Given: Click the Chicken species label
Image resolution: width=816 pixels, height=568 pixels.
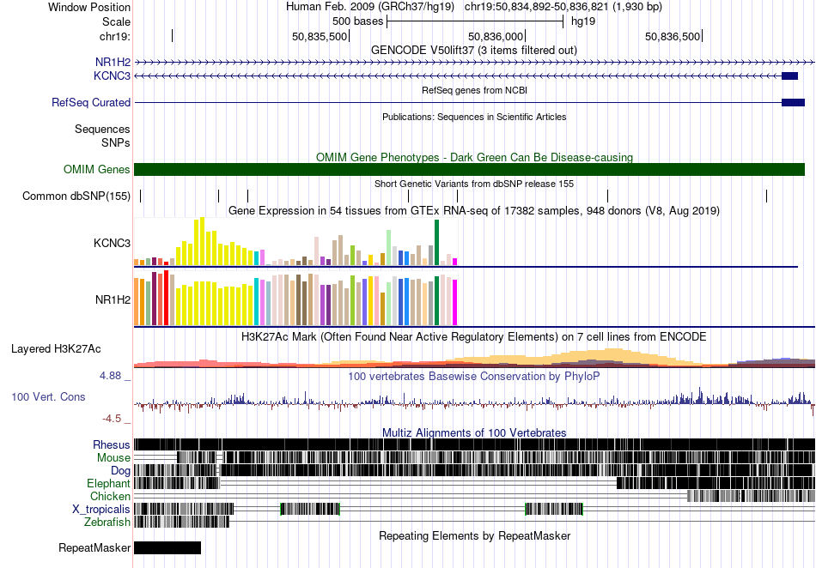Looking at the screenshot, I should click(x=110, y=496).
